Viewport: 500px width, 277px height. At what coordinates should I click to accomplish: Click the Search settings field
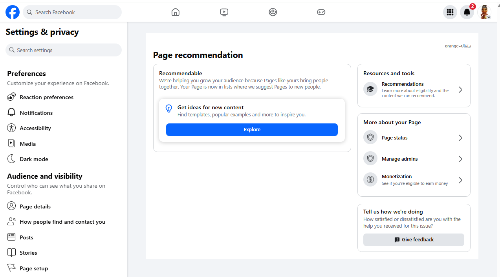(x=64, y=50)
